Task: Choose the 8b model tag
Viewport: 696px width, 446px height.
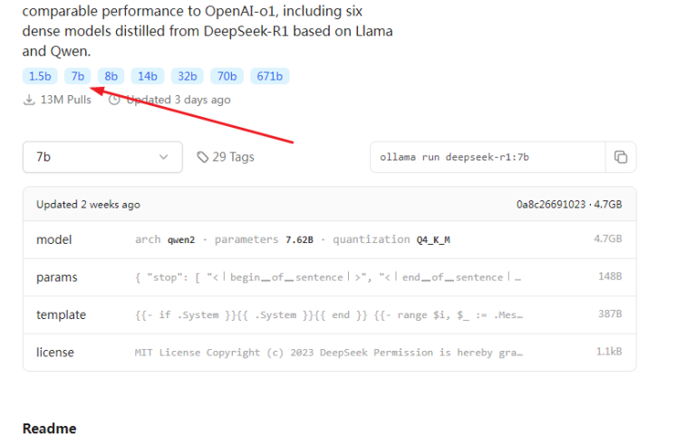Action: pyautogui.click(x=111, y=76)
